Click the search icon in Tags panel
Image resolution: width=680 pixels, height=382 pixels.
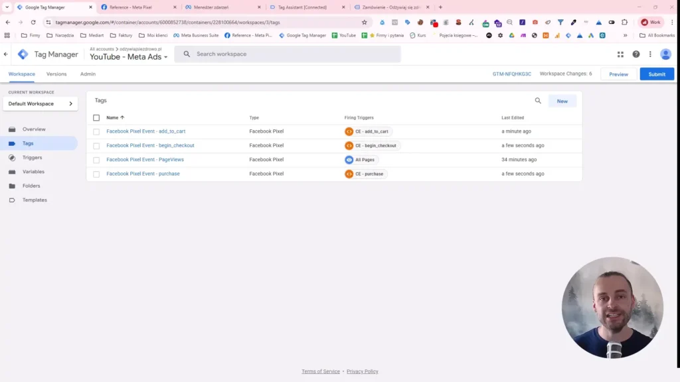(538, 101)
